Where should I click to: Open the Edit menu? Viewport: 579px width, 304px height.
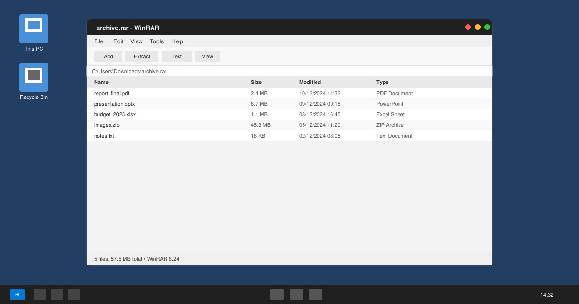pos(118,41)
